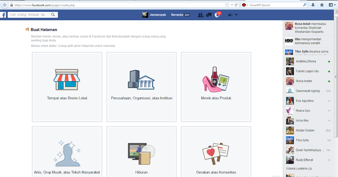Click Riana Qyu's avatar thumbnail
Viewport: 338px width, 177px height.
pos(290,111)
